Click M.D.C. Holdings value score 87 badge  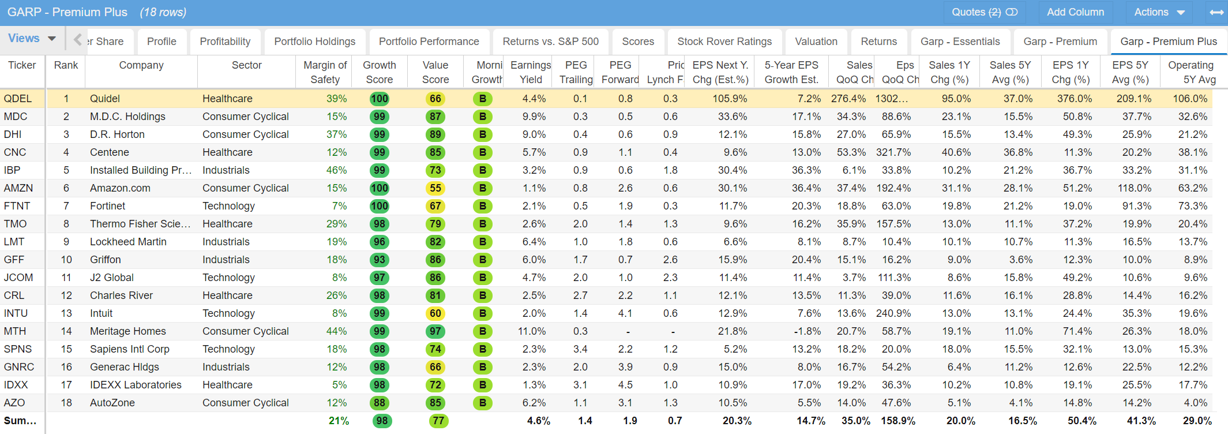coord(435,117)
